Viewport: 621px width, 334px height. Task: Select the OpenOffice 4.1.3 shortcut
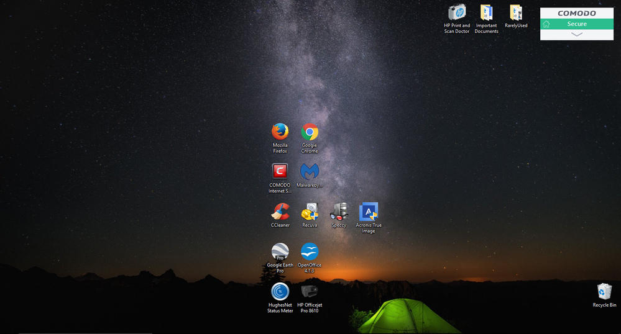310,251
